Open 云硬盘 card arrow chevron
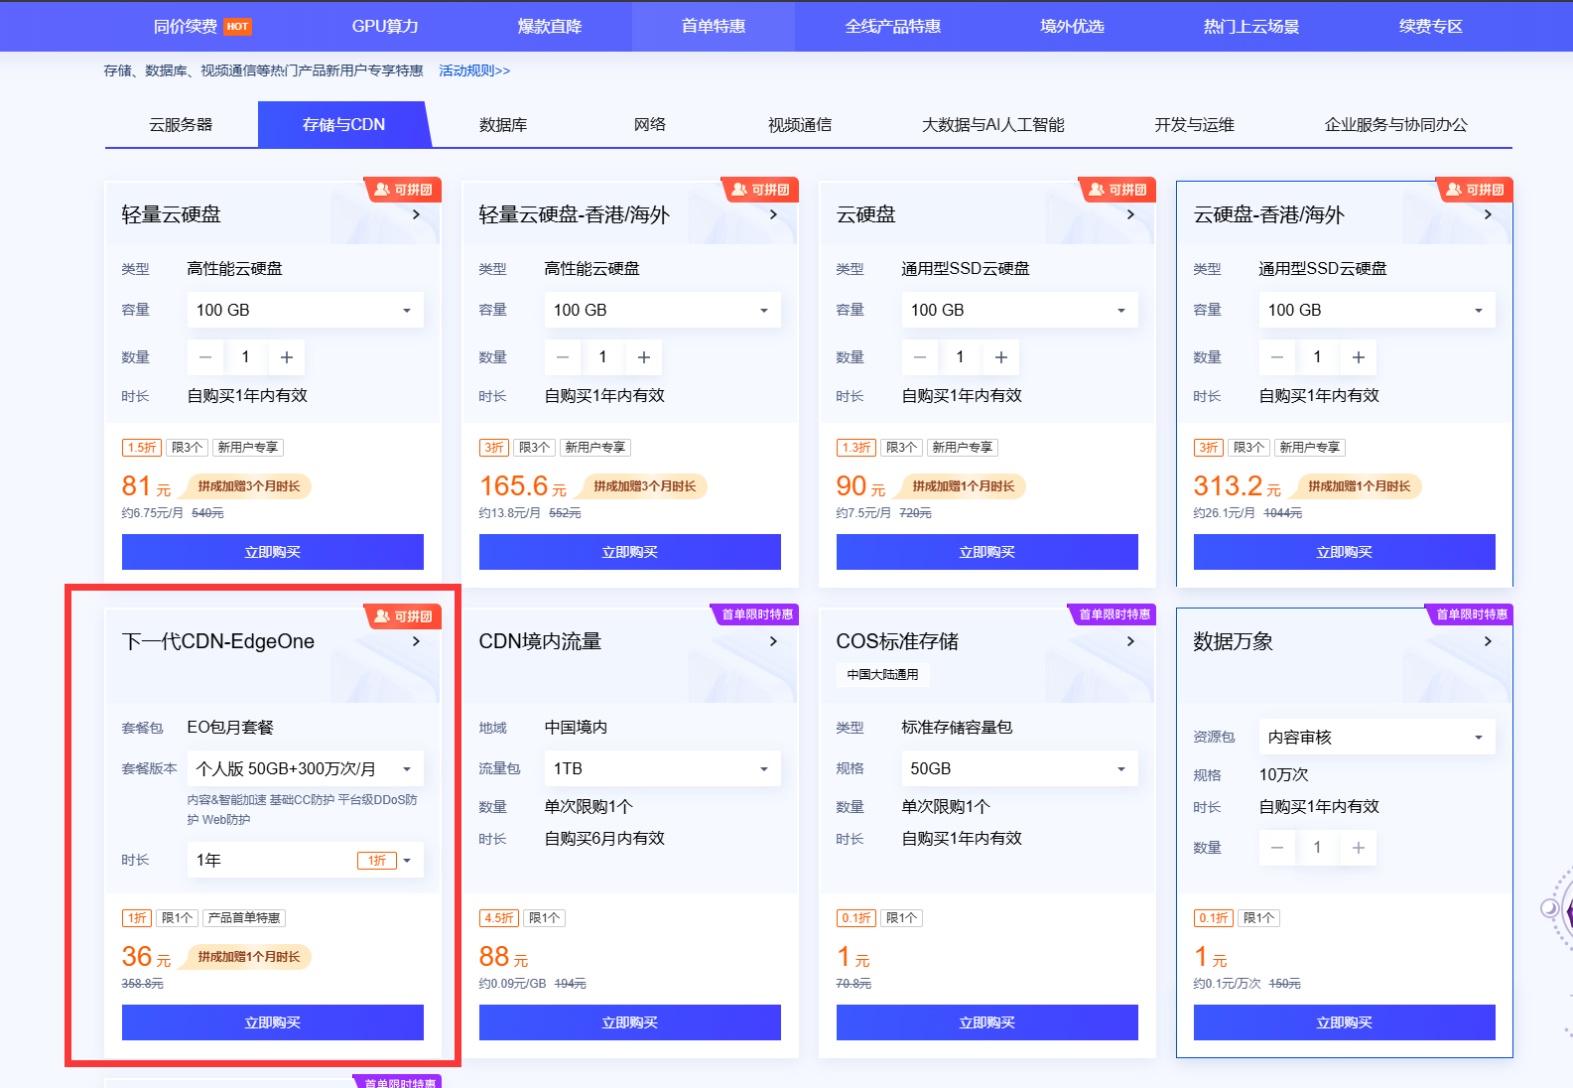This screenshot has height=1088, width=1573. pyautogui.click(x=1130, y=214)
